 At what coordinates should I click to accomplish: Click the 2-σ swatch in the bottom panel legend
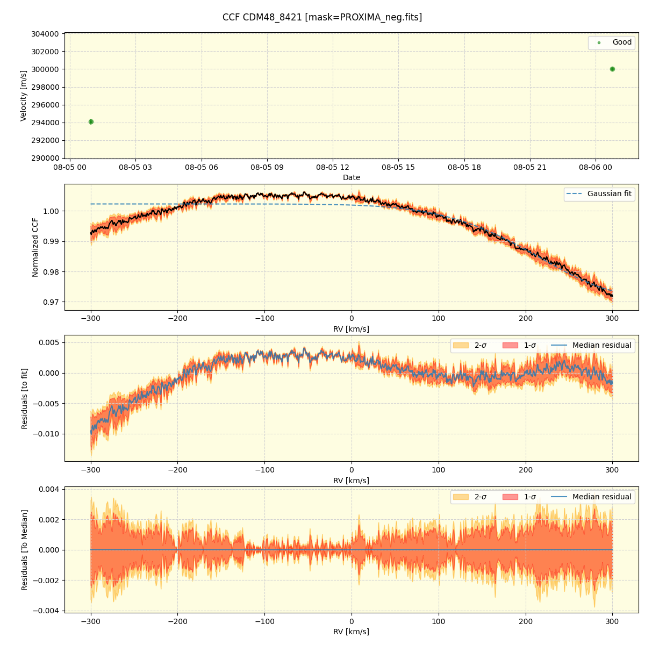462,497
